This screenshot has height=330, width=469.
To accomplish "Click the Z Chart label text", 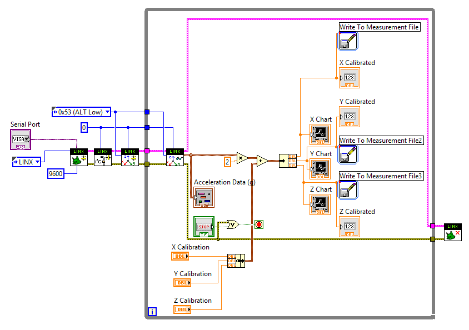I will coord(321,189).
